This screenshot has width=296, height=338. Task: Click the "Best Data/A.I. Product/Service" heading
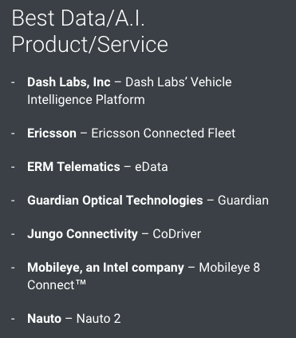point(90,31)
